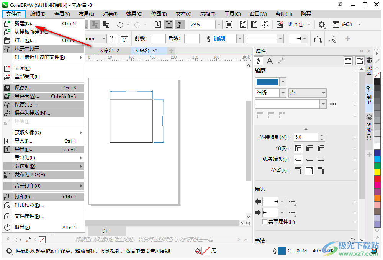The image size is (383, 260).
Task: Click the paste icon in toolbar
Action: (x=106, y=24)
